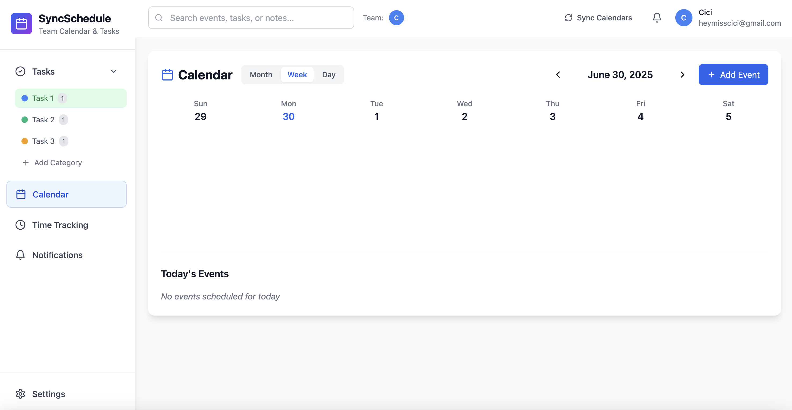
Task: Click the SyncSchedule logo icon
Action: click(x=21, y=24)
